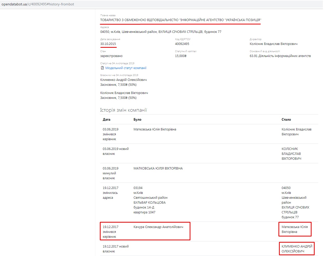Click КЛИМЕНКО АНДРІЙ ОЛЕКСІЙОВИЧ in last row
The height and width of the screenshot is (256, 328).
click(x=297, y=249)
